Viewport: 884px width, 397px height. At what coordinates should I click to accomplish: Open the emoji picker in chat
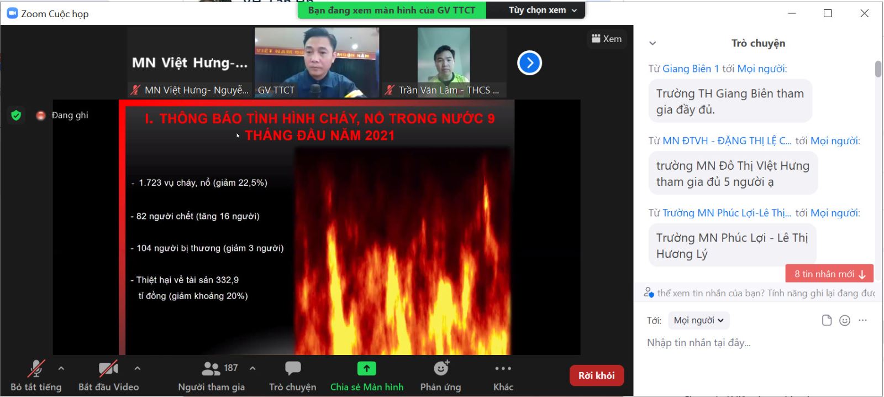pos(845,320)
